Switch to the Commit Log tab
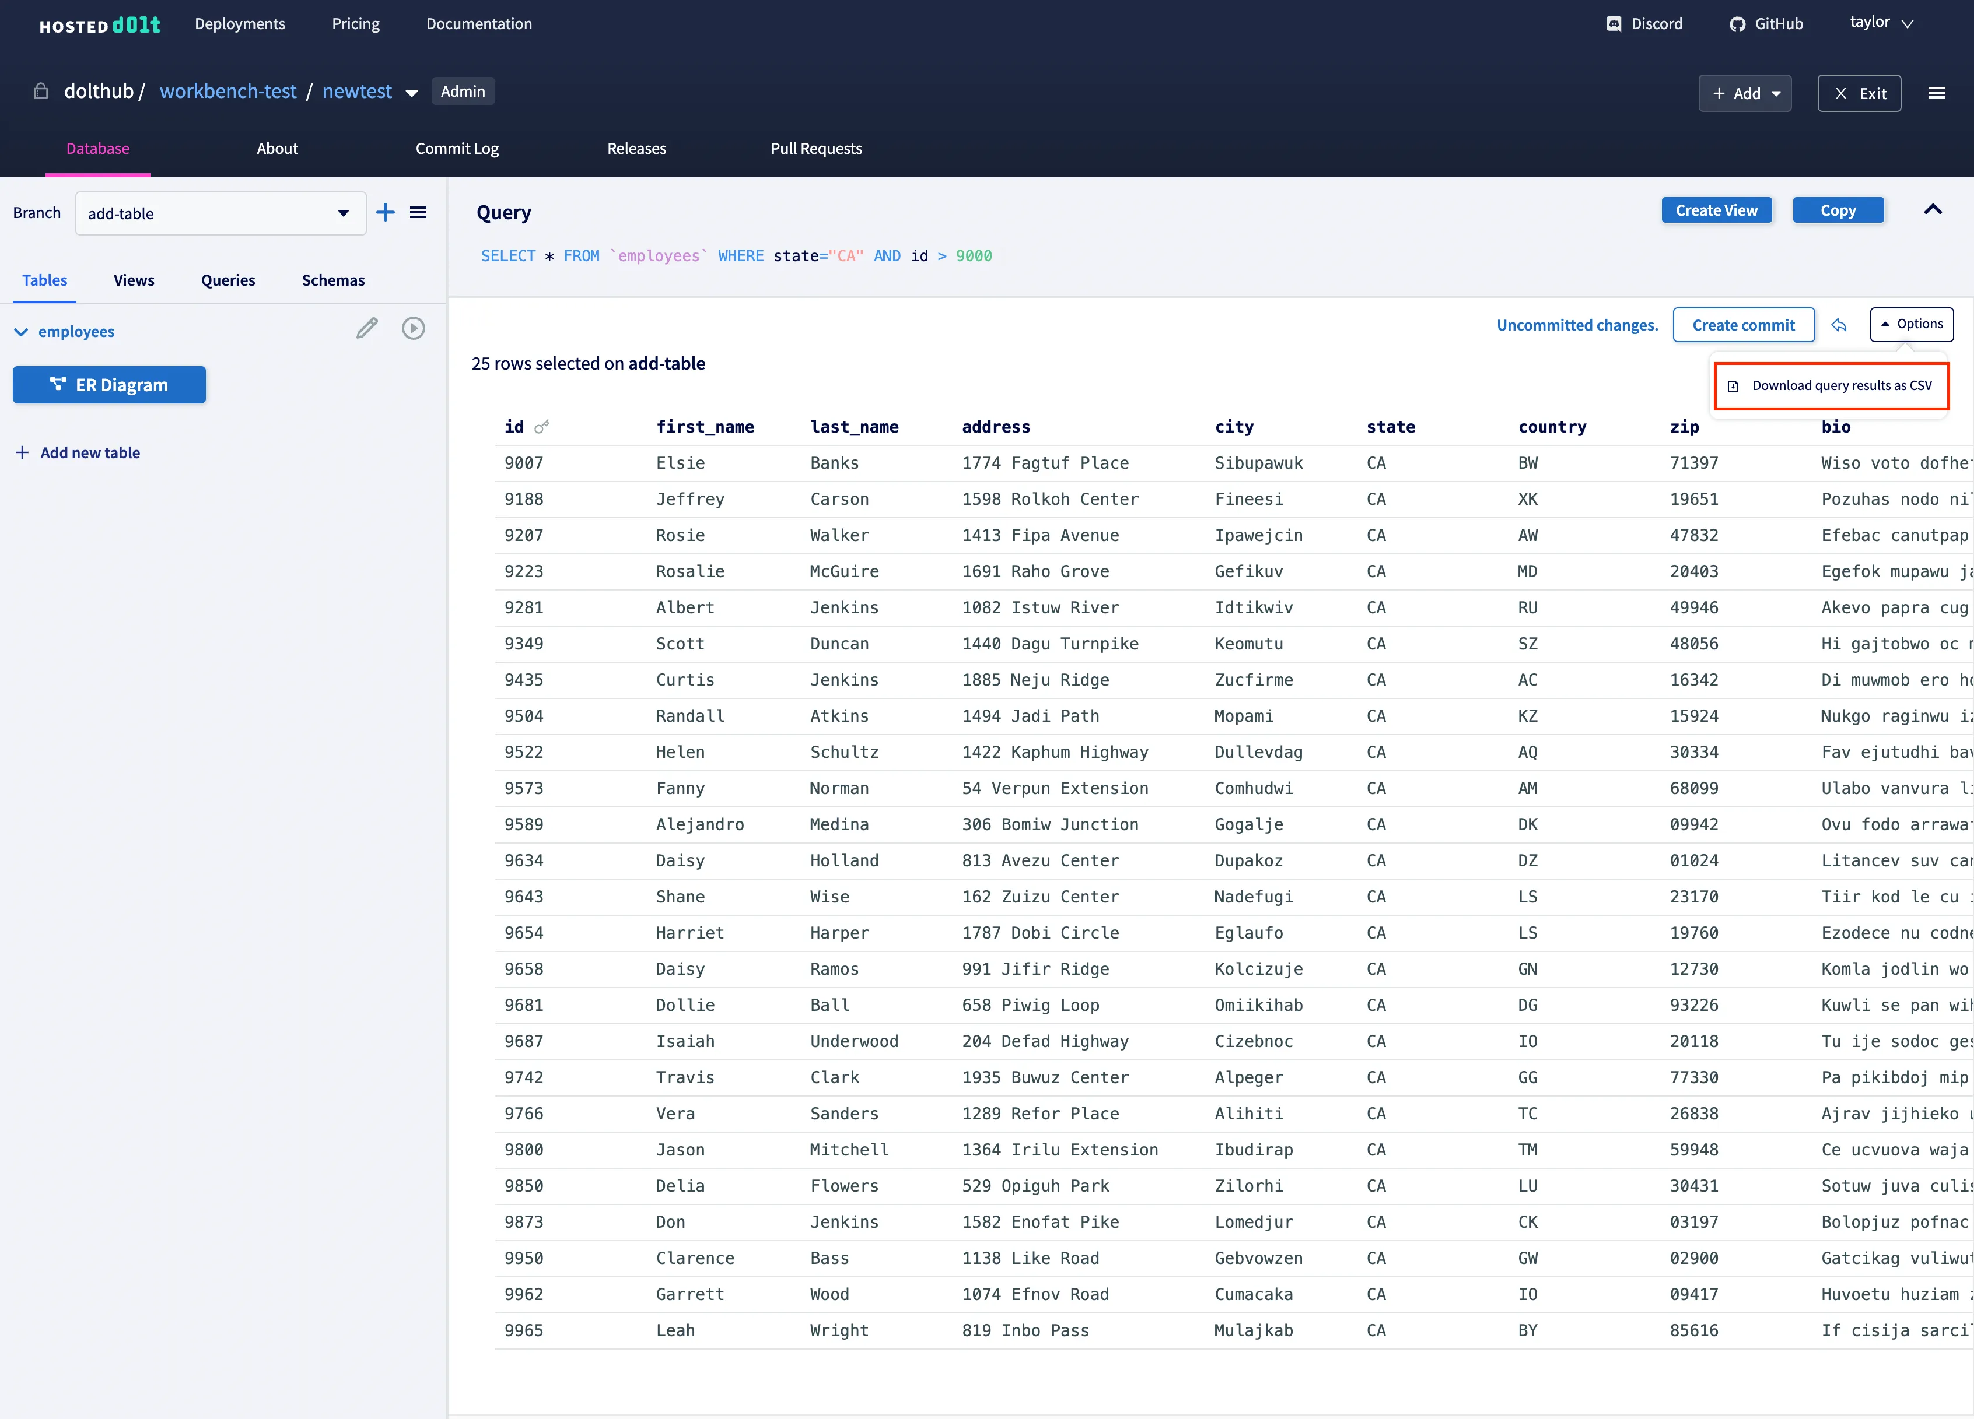The height and width of the screenshot is (1419, 1974). point(457,148)
